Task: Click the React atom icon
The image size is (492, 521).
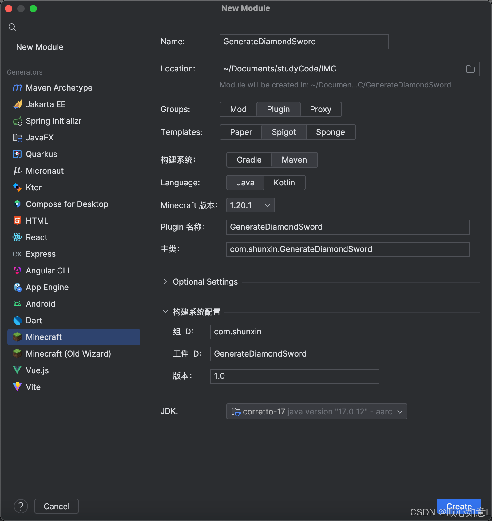Action: pos(17,237)
